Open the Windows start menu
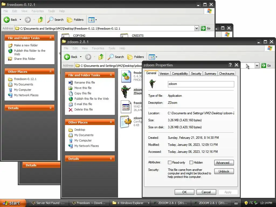The height and width of the screenshot is (207, 276). pos(13,203)
